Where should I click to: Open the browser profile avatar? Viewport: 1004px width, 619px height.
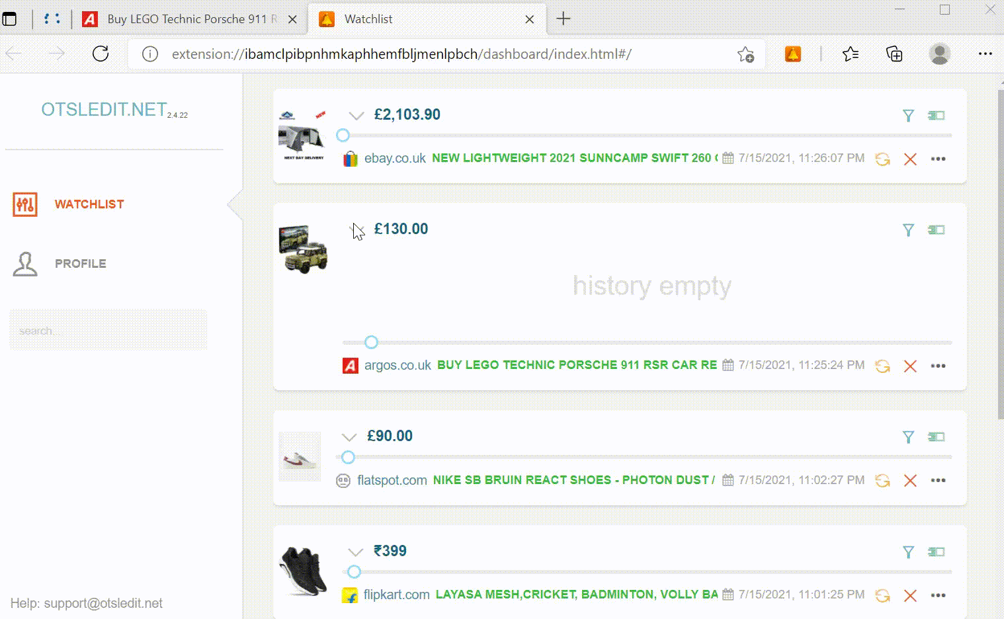(940, 54)
